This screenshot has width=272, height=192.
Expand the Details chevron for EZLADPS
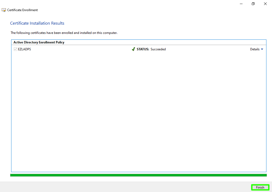[x=262, y=49]
